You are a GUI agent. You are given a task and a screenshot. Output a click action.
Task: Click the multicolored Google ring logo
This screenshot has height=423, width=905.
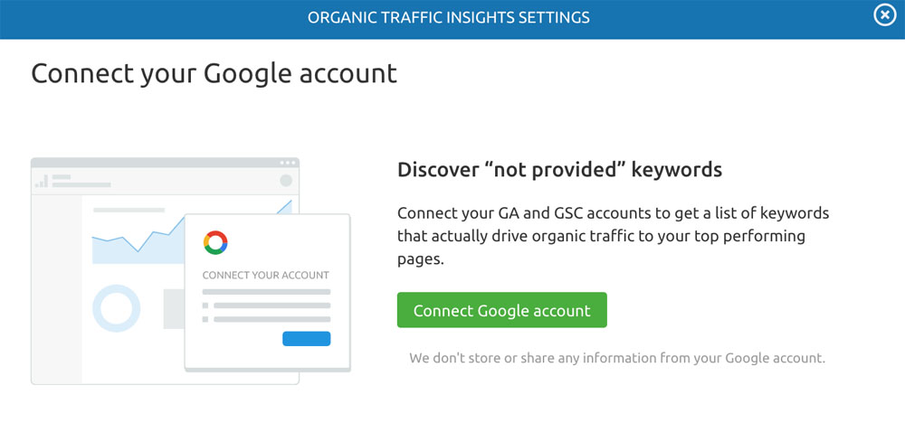pyautogui.click(x=216, y=242)
